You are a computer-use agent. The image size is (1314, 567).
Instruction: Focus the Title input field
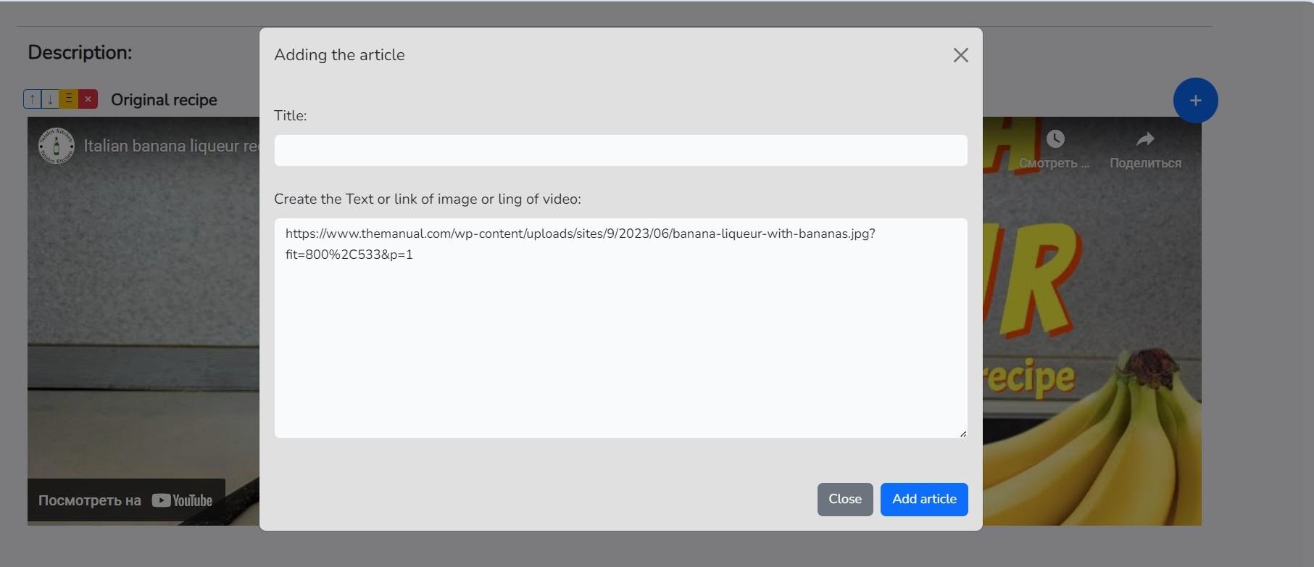(x=620, y=150)
